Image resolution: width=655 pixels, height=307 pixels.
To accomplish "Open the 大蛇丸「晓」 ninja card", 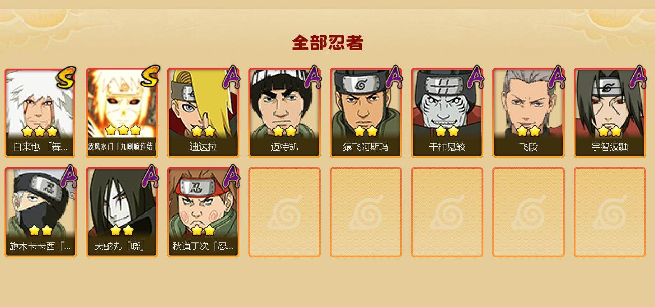I will (122, 212).
